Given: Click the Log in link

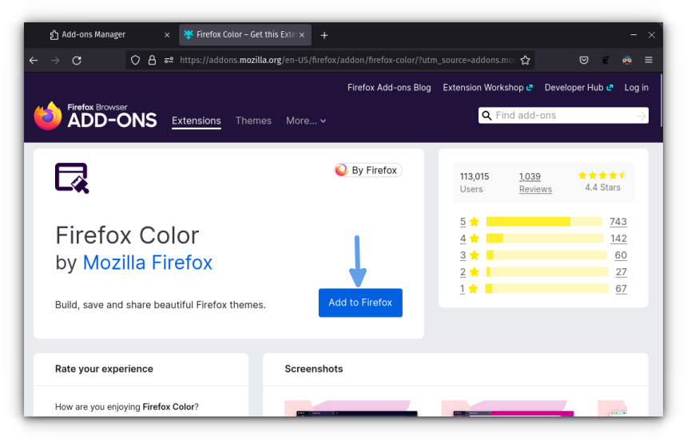Looking at the screenshot, I should (636, 88).
